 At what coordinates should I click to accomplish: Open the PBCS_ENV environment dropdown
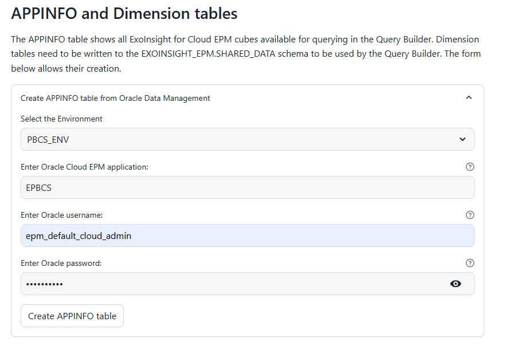(248, 139)
